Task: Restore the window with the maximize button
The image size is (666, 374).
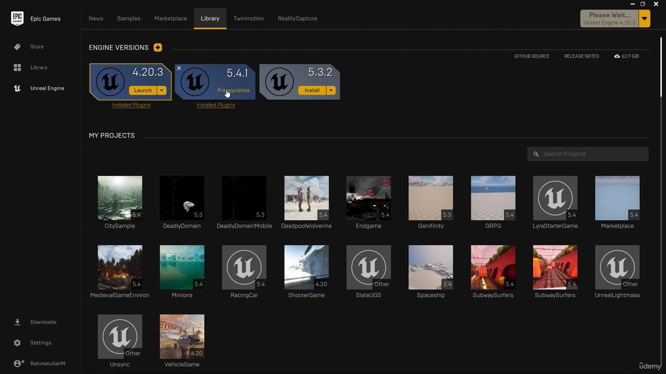Action: (643, 4)
